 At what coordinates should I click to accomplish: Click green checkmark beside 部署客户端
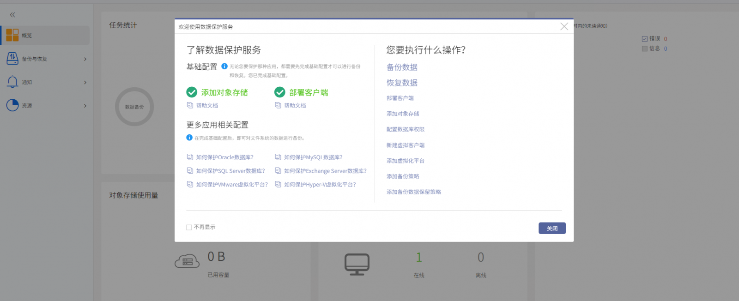click(280, 92)
